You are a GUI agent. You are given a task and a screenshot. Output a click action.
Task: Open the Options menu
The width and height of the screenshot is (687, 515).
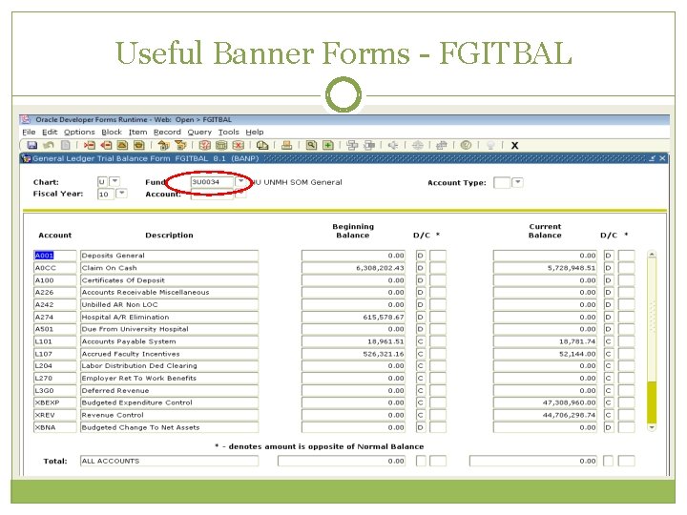tap(79, 132)
